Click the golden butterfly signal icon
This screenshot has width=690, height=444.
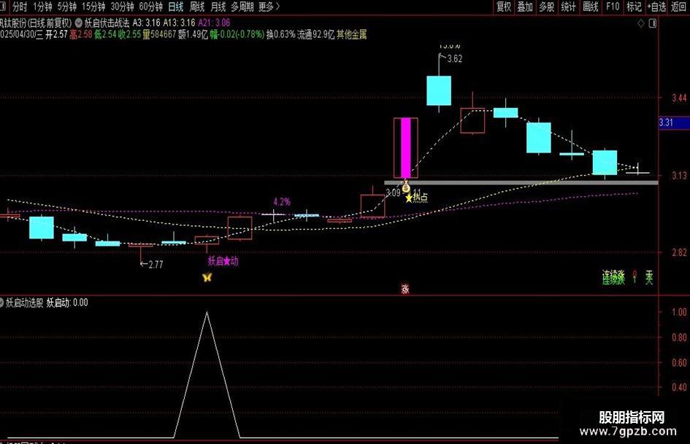point(207,277)
